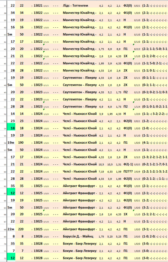This screenshot has height=262, width=168.
Task: Click row header 60
Action: pyautogui.click(x=5, y=172)
